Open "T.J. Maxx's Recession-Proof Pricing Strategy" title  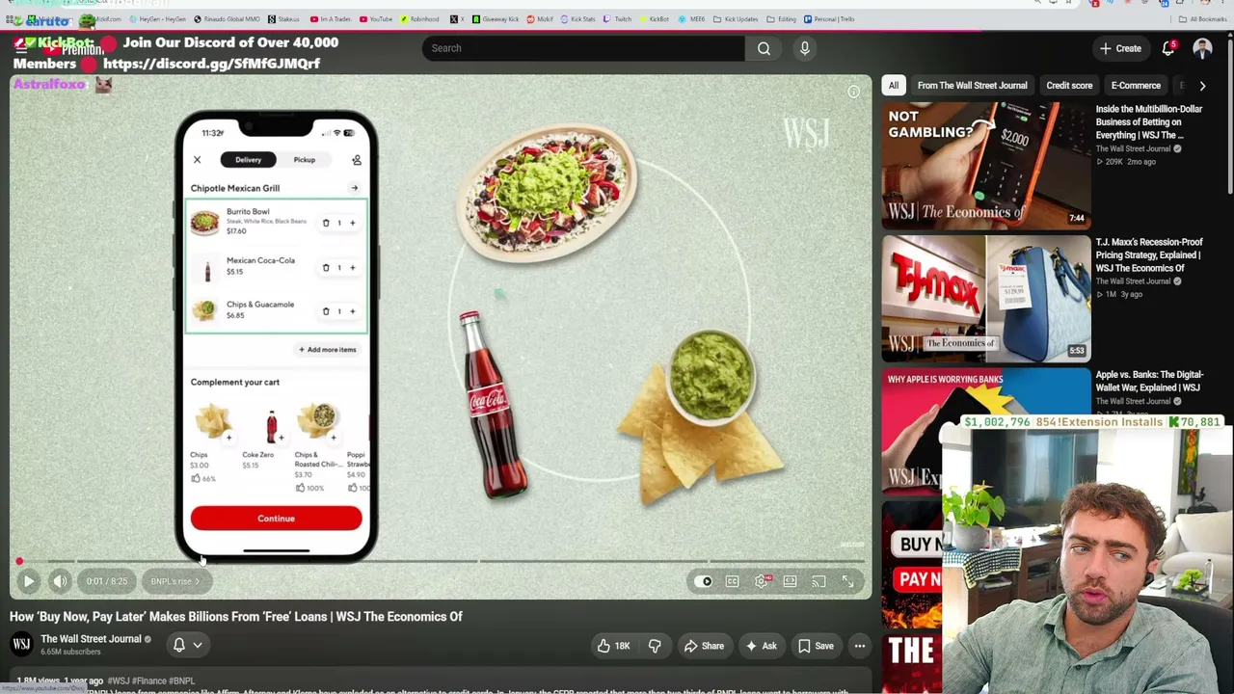coord(1149,254)
